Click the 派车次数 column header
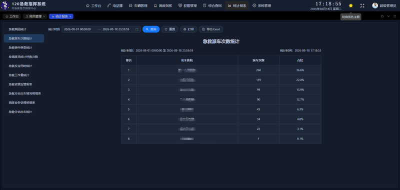The width and height of the screenshot is (400, 190). (x=258, y=60)
